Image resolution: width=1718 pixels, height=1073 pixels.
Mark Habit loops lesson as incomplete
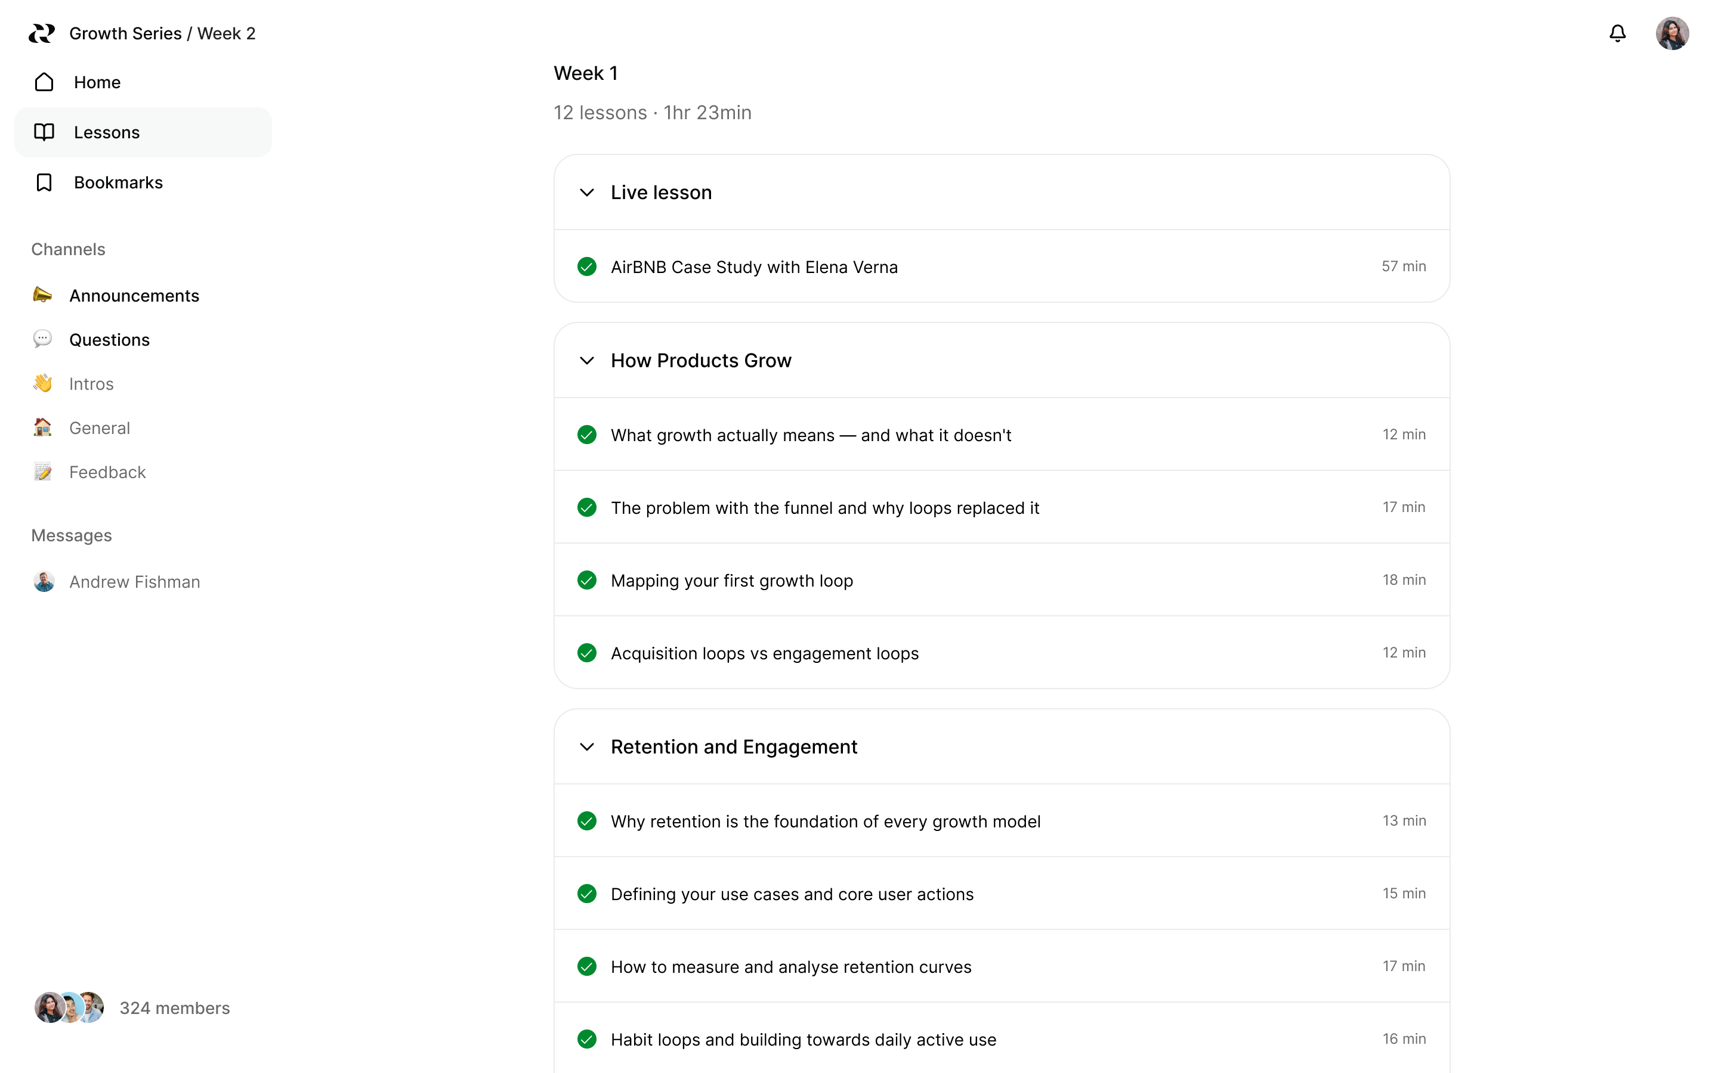coord(586,1038)
